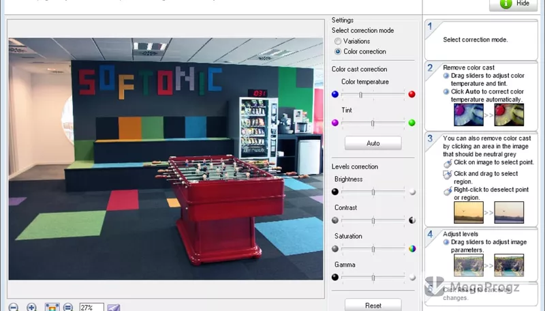Click the zoom in magnifier icon
The image size is (545, 311).
pos(31,307)
